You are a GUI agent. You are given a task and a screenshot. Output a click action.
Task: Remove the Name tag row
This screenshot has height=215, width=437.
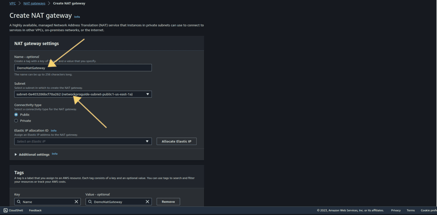pyautogui.click(x=168, y=202)
